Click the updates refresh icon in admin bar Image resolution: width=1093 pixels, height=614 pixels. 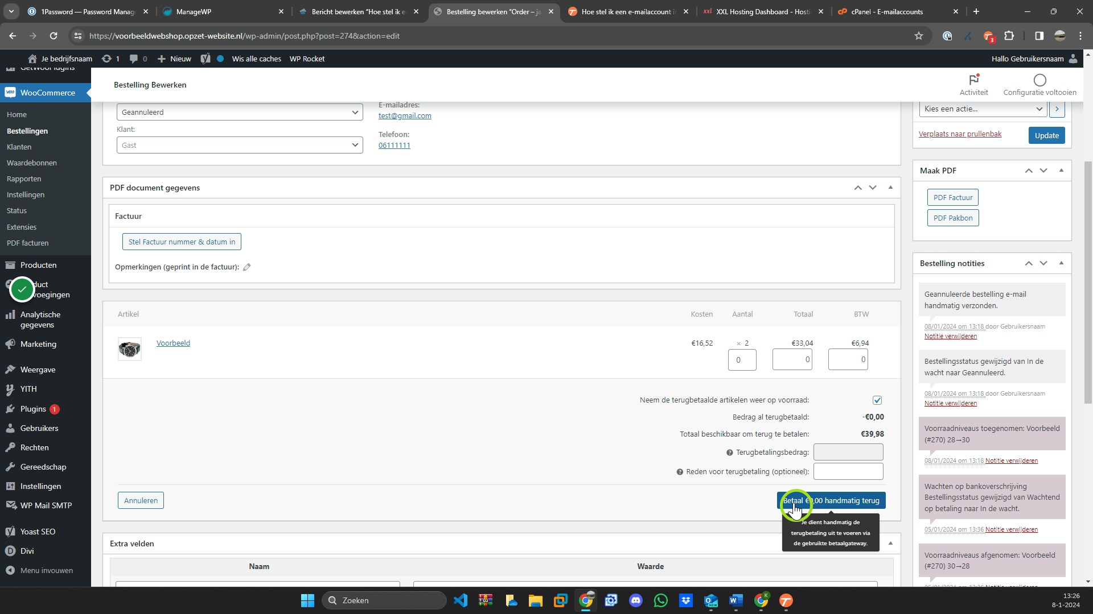(x=106, y=59)
